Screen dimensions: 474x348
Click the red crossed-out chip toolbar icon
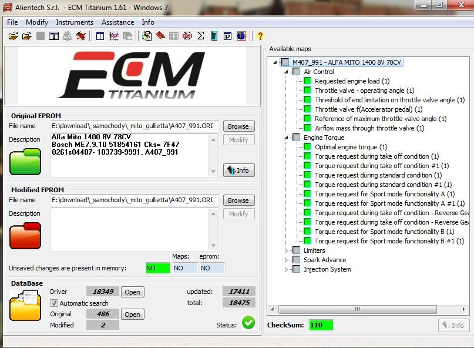click(80, 36)
